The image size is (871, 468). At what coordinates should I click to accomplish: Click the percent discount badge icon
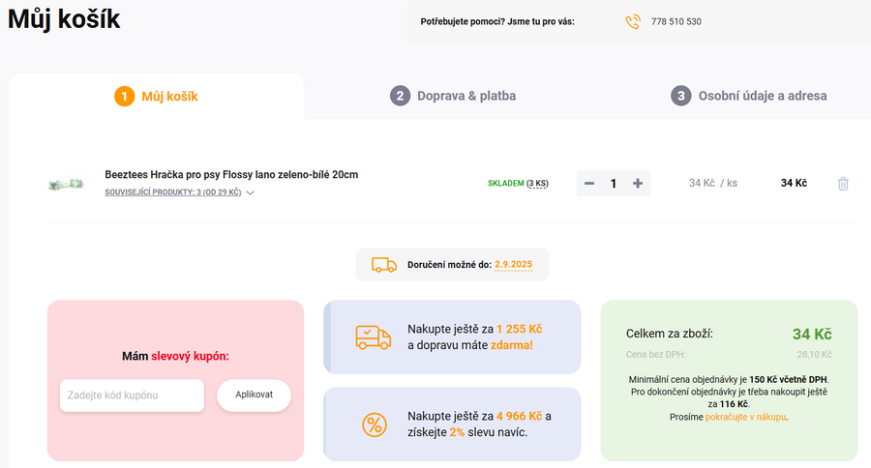[x=373, y=424]
